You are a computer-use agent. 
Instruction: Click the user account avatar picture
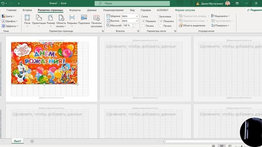228,3
